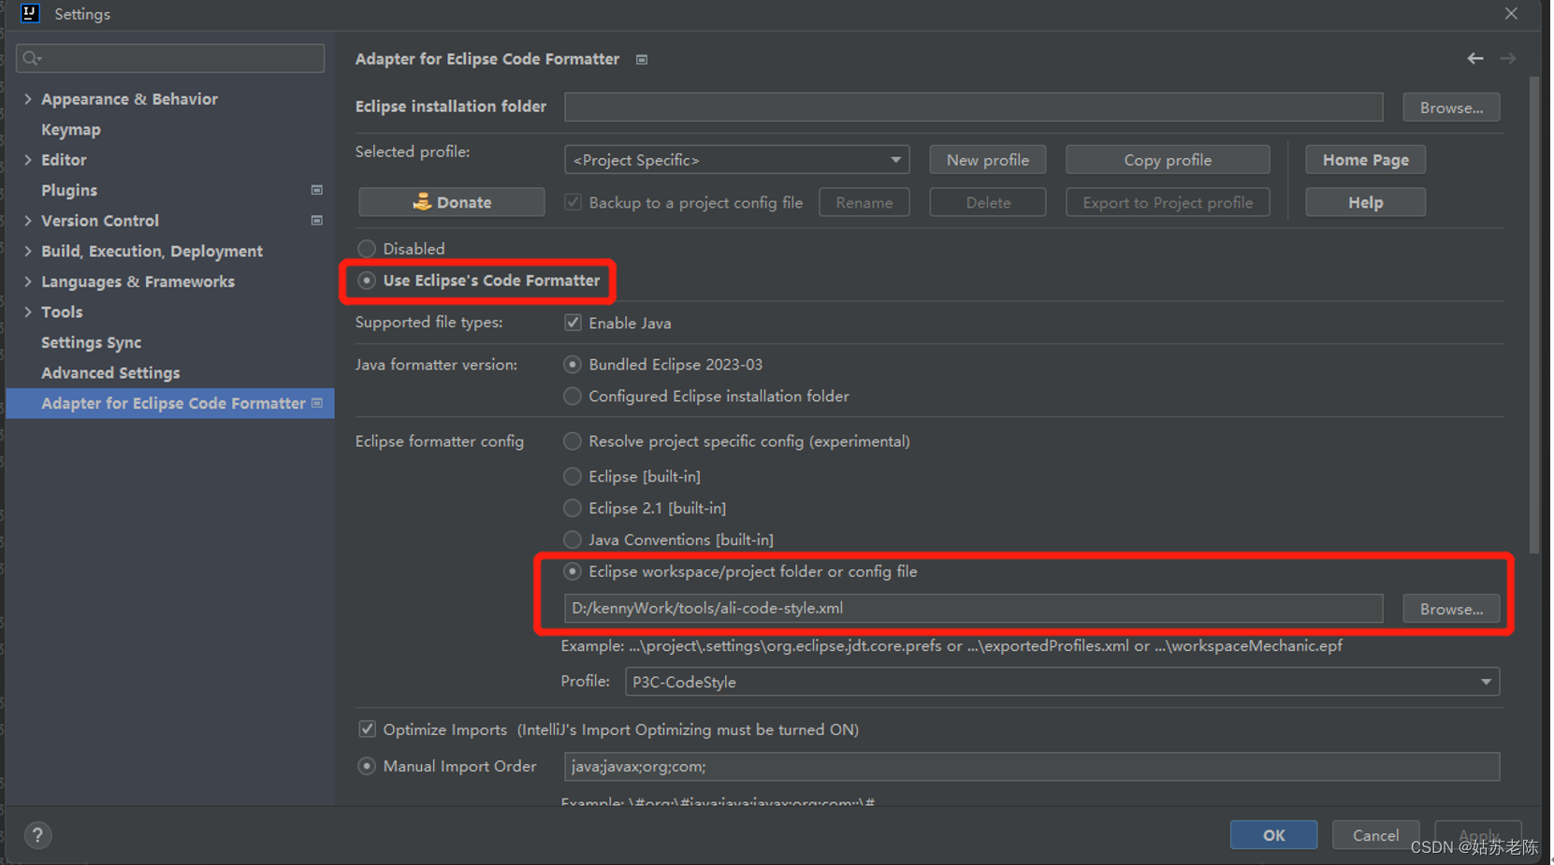Image resolution: width=1554 pixels, height=865 pixels.
Task: Click the icon beside Adapter for Eclipse Code Formatter in the tree
Action: (x=317, y=403)
